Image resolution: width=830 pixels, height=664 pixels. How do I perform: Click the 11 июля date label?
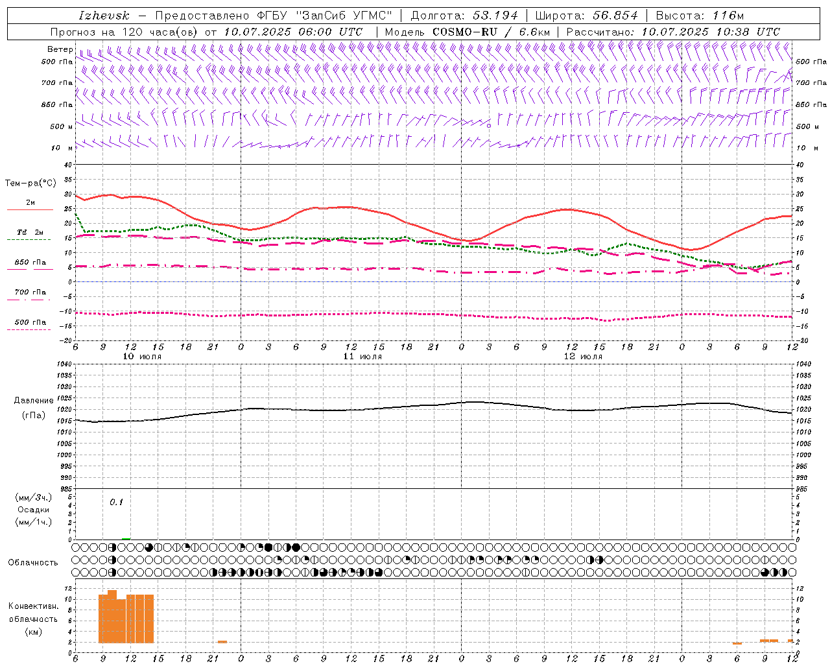pos(362,357)
